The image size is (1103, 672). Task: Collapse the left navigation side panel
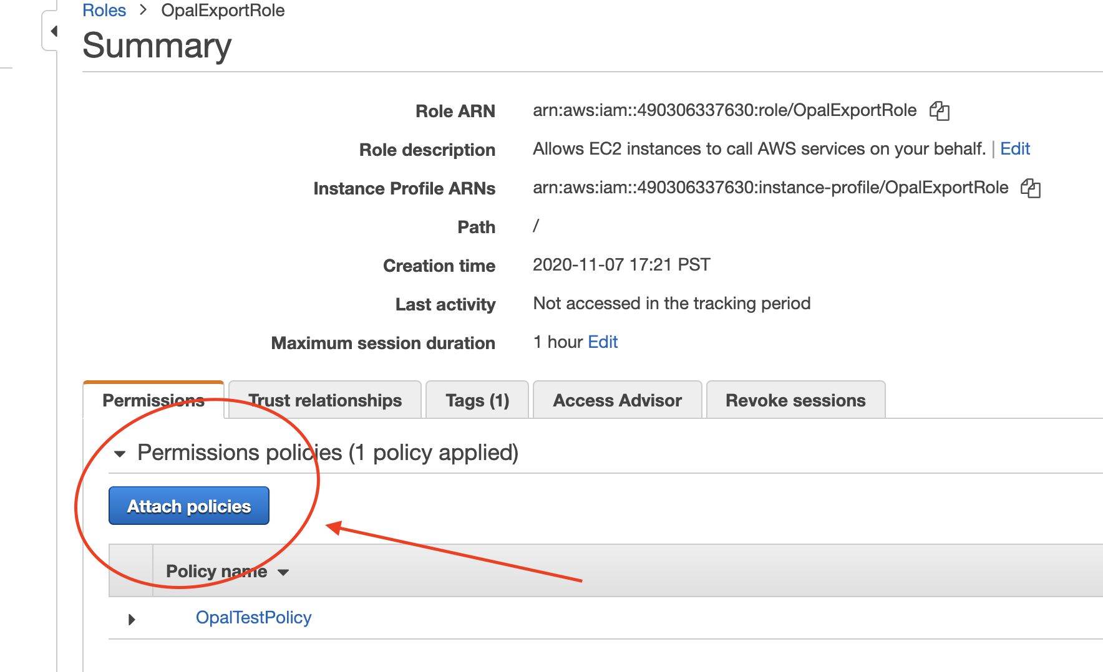tap(54, 31)
